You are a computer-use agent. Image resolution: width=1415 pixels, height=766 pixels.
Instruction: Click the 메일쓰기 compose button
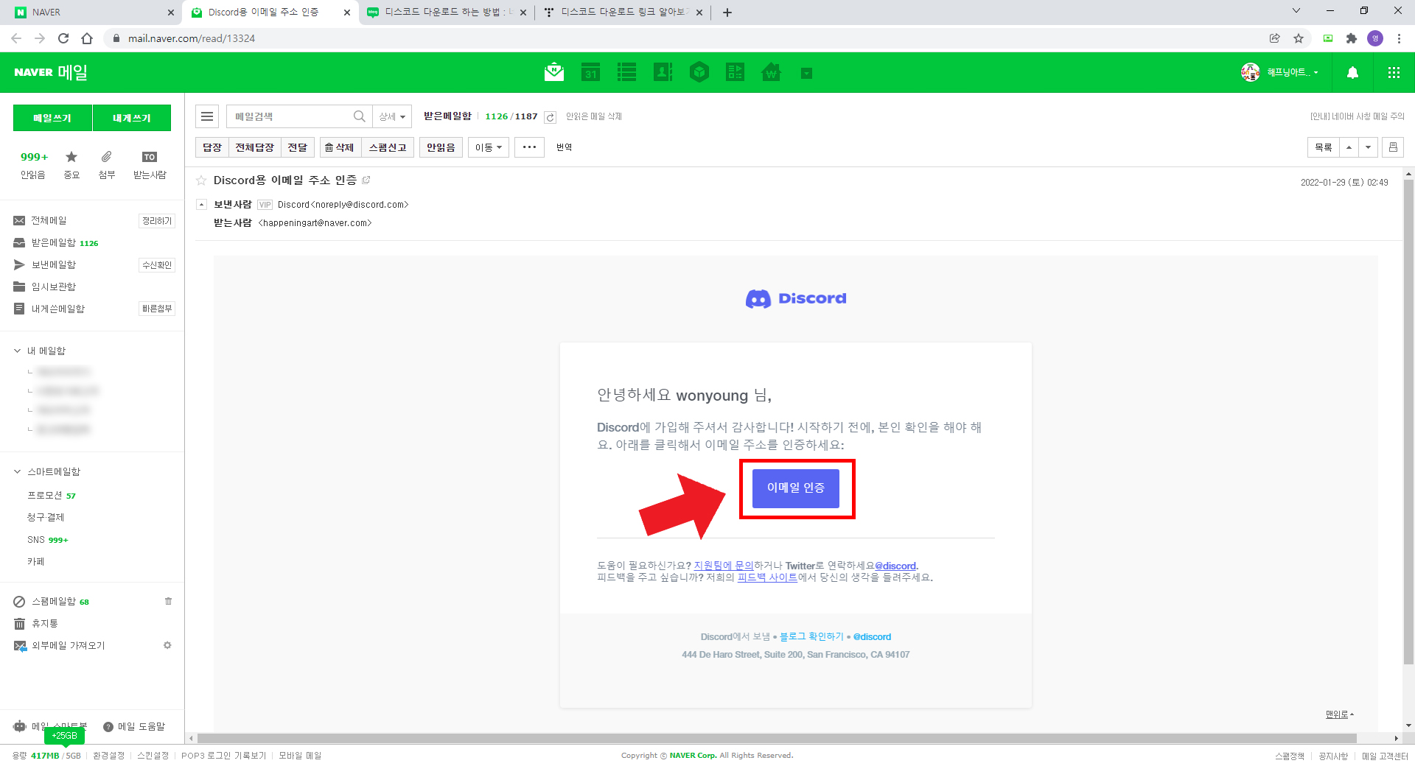tap(52, 118)
